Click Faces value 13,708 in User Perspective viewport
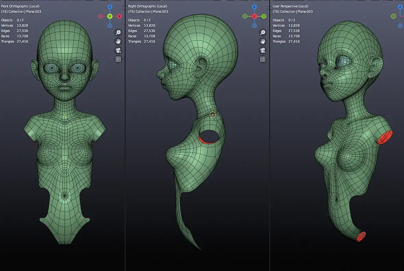 point(294,36)
